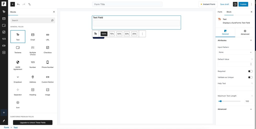
Task: Insert the Custom Button block
Action: [47, 79]
